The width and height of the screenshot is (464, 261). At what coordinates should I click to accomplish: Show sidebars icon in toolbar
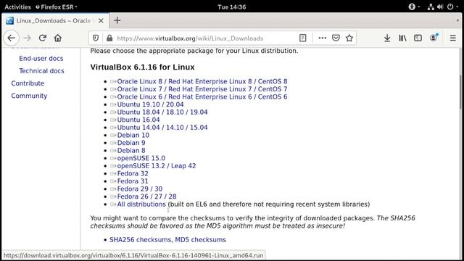click(x=418, y=38)
